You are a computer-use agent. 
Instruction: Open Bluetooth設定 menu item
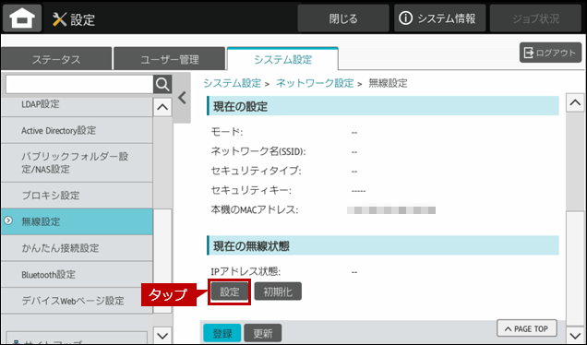point(77,274)
